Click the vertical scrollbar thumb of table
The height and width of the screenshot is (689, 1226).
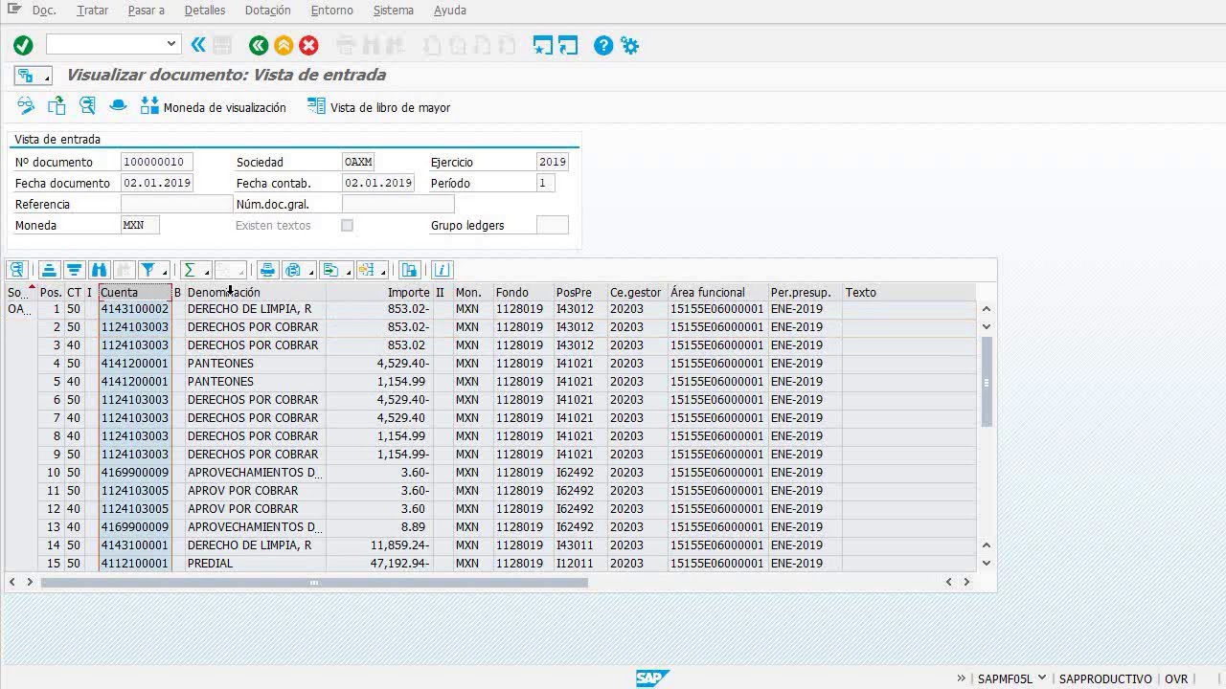[x=987, y=382]
